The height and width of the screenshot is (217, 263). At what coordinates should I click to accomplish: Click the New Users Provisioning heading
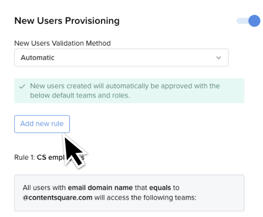pyautogui.click(x=67, y=21)
